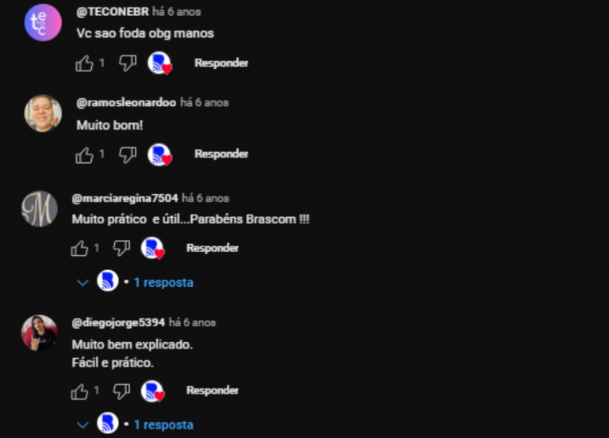
Task: Like @marciaregina7504's comment
Action: [79, 248]
